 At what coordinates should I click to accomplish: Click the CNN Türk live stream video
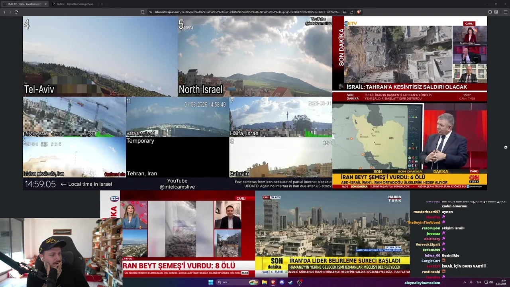[410, 146]
